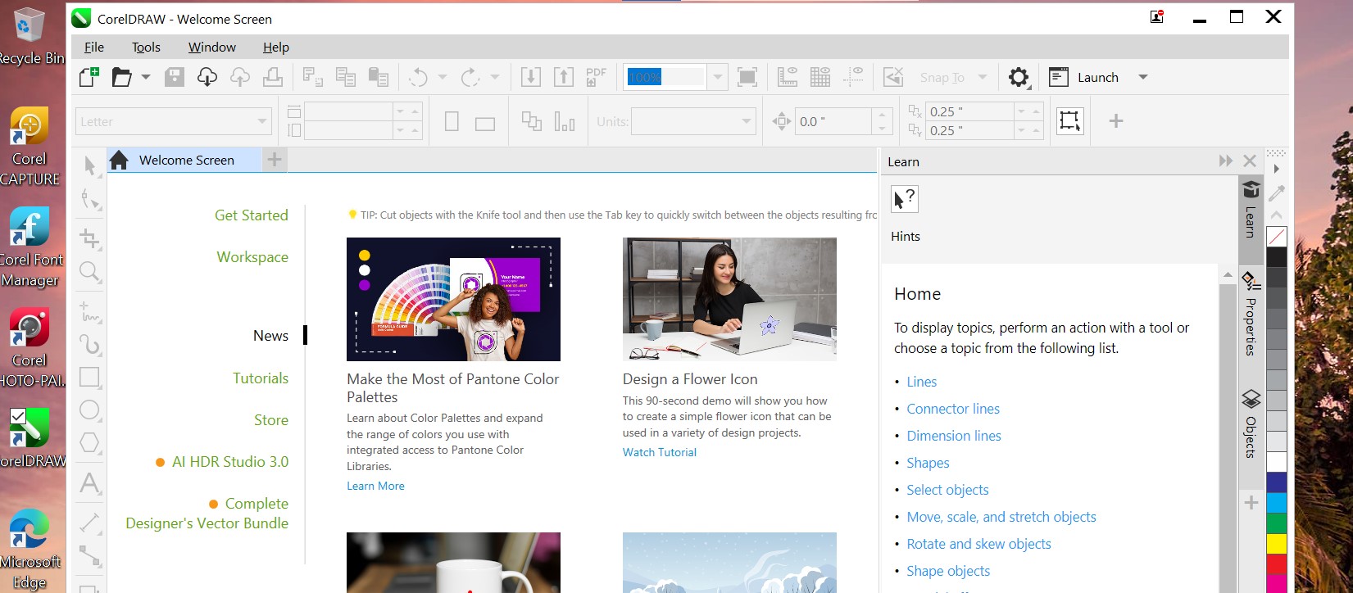
Task: Pick the yellow color swatch
Action: [x=1276, y=544]
